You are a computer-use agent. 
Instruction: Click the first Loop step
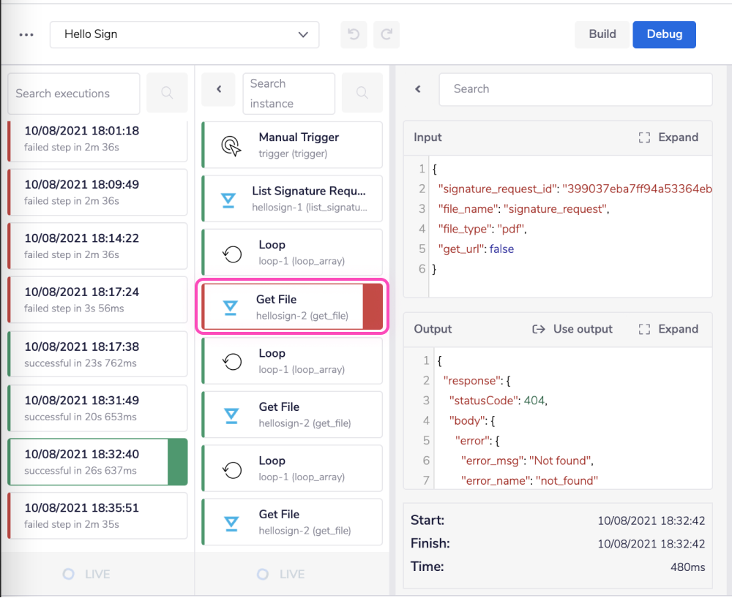coord(292,252)
